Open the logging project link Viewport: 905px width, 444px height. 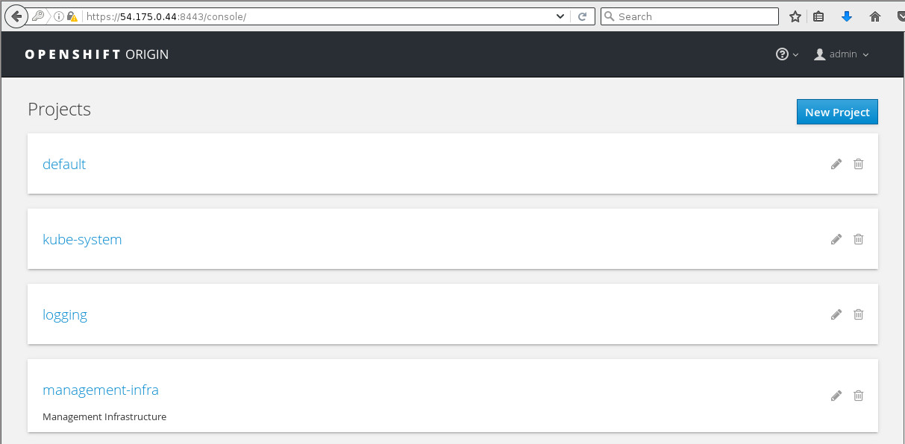pyautogui.click(x=65, y=314)
